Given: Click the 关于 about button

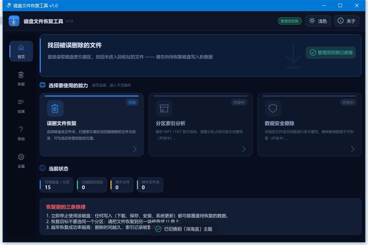Looking at the screenshot, I should (347, 21).
